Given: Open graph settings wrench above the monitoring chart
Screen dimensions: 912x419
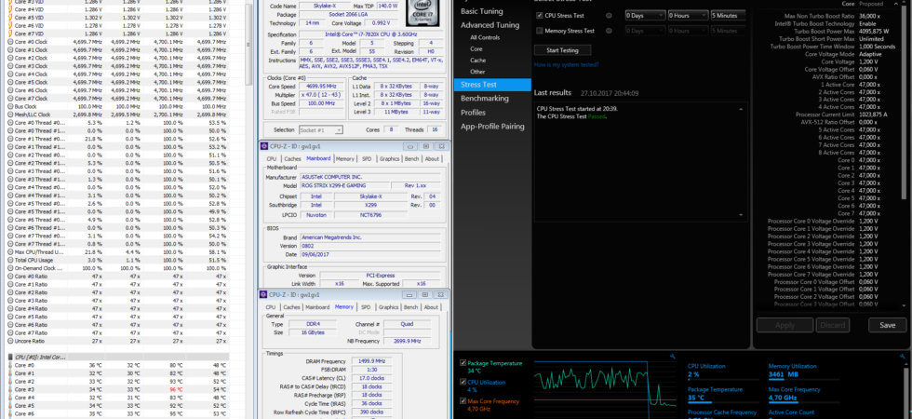Looking at the screenshot, I should point(673,356).
